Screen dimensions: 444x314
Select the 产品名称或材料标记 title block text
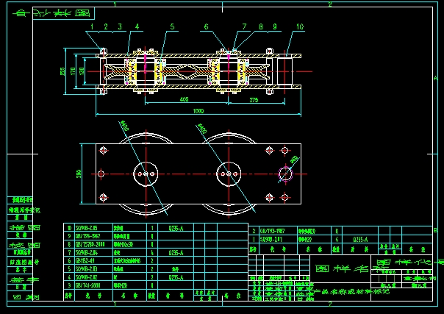[352, 291]
